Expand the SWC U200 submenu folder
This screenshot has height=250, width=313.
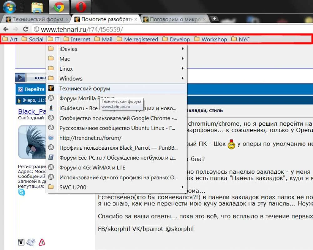coord(116,187)
